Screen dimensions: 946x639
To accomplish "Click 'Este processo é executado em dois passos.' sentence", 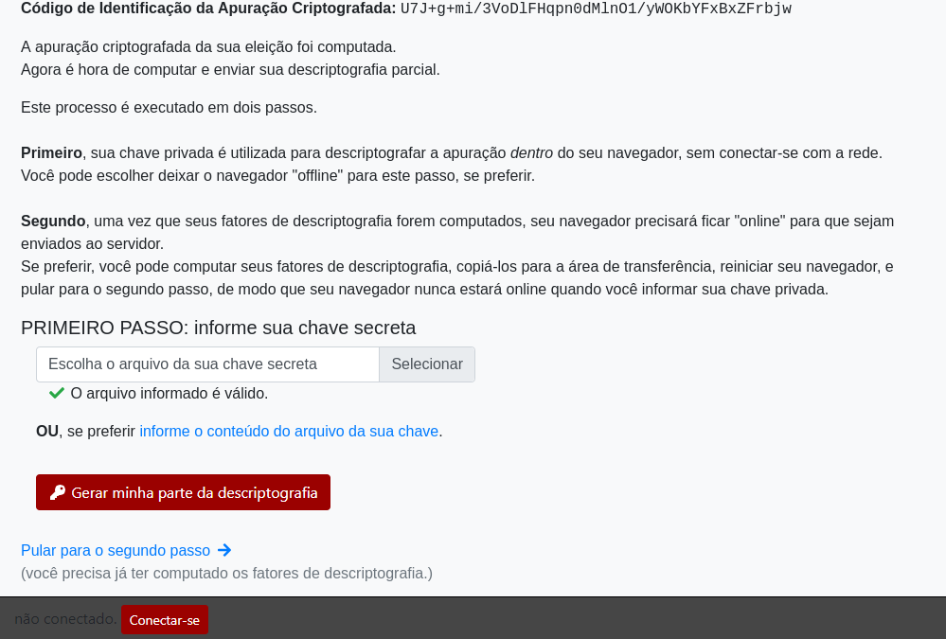I will pos(169,107).
